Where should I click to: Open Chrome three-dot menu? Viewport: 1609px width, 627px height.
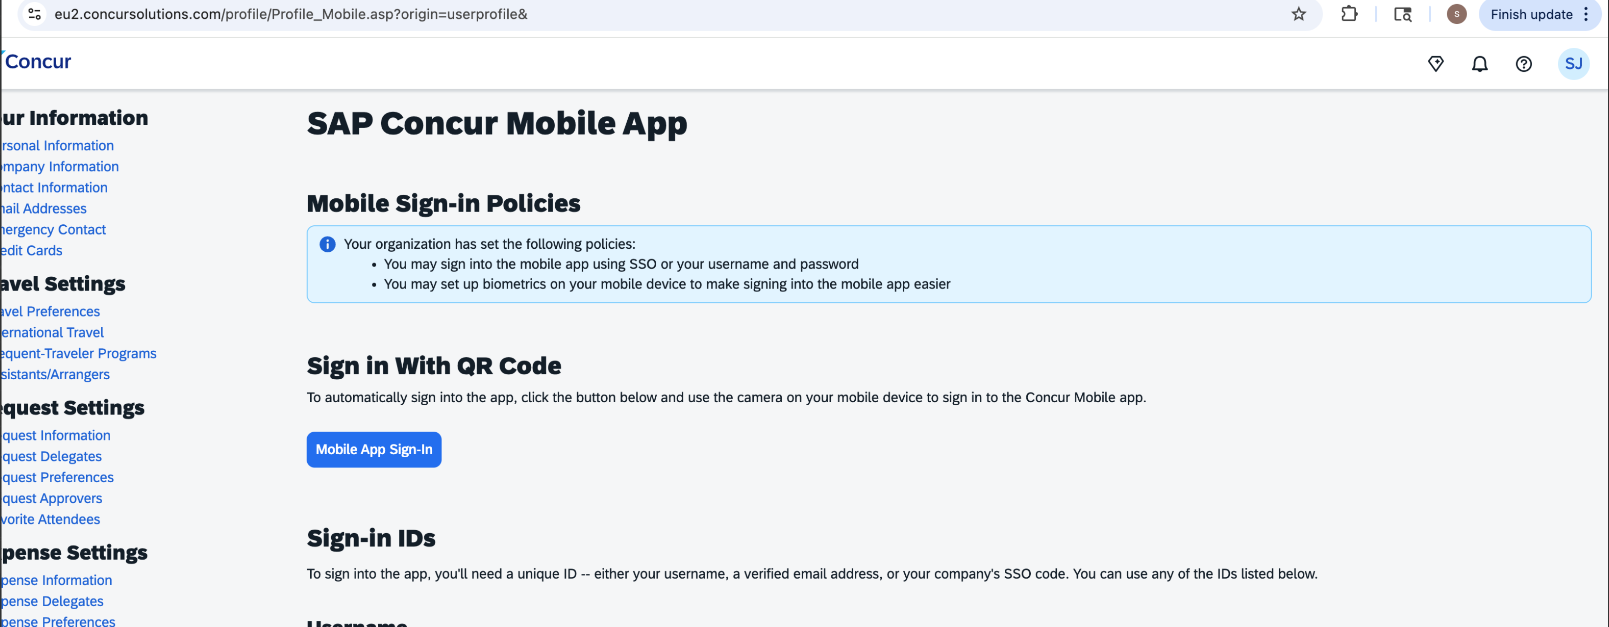tap(1586, 14)
